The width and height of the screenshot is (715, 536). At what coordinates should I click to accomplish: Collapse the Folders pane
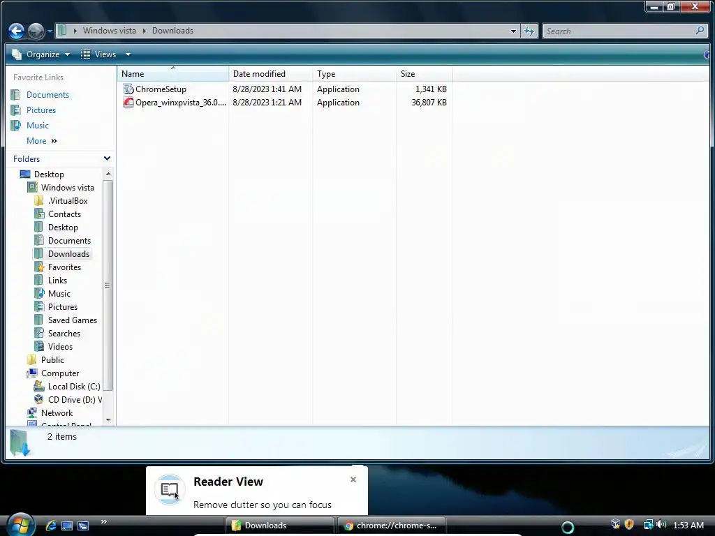[x=107, y=158]
